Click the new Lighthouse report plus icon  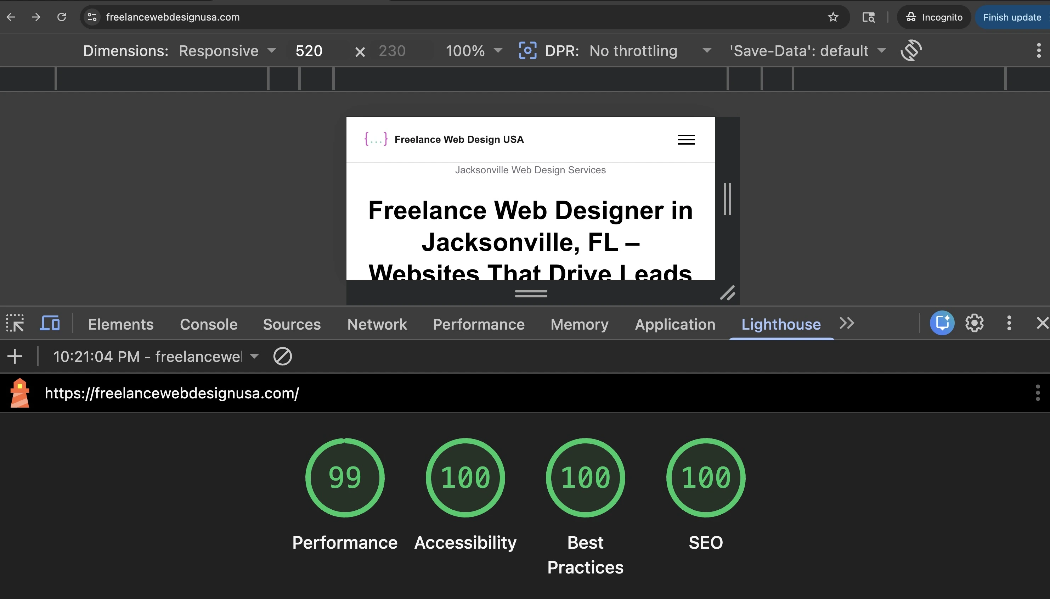click(15, 356)
